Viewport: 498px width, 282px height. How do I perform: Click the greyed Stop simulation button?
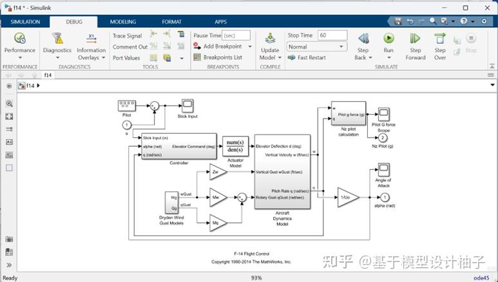coord(471,39)
